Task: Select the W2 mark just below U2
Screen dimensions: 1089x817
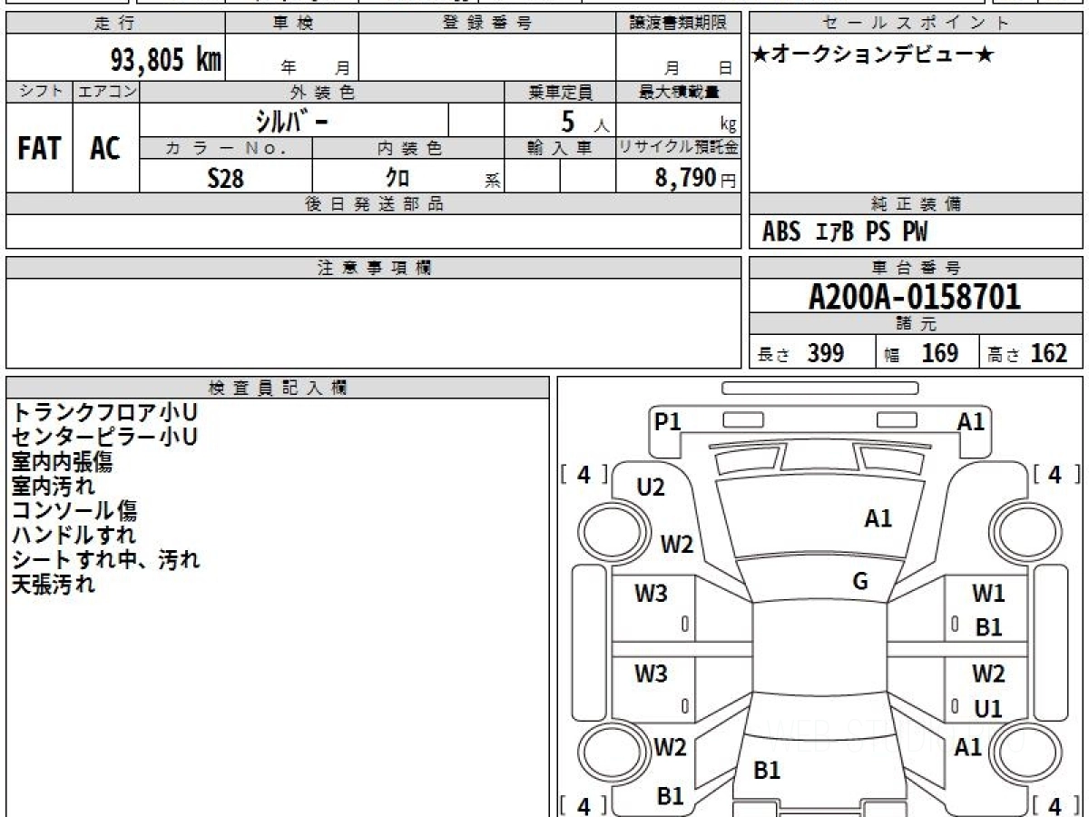Action: (x=677, y=545)
